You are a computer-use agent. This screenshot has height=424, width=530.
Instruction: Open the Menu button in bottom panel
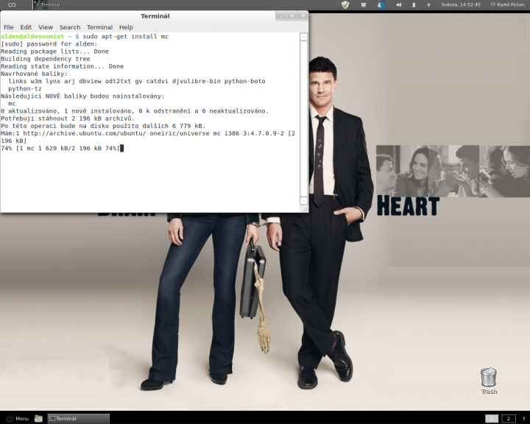pos(17,419)
